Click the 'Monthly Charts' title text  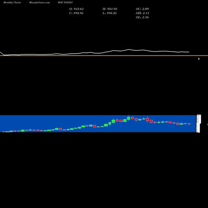click(12, 2)
